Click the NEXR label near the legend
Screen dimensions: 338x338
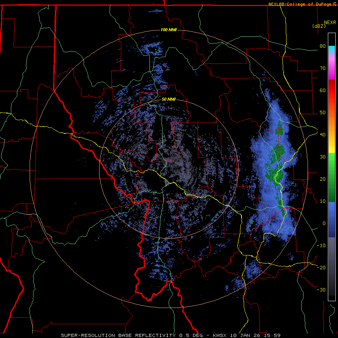(330, 23)
